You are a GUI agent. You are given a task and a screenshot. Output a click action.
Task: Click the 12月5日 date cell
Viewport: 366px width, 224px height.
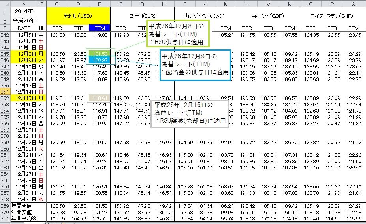(24, 35)
